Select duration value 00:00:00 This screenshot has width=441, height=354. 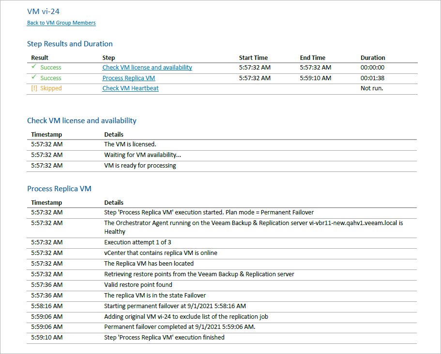click(x=372, y=67)
